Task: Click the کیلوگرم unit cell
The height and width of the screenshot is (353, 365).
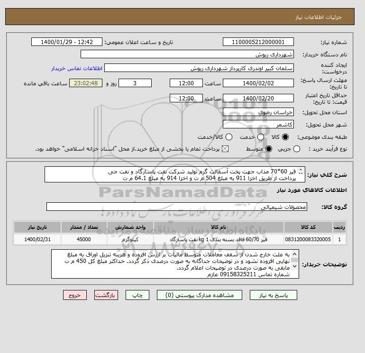Action: pos(130,239)
